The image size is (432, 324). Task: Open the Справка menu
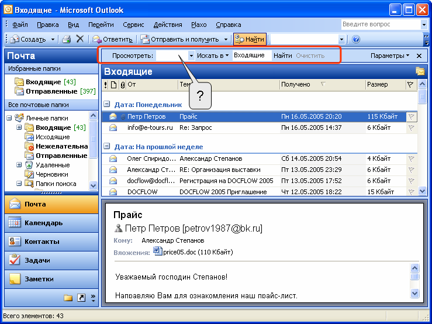click(229, 25)
